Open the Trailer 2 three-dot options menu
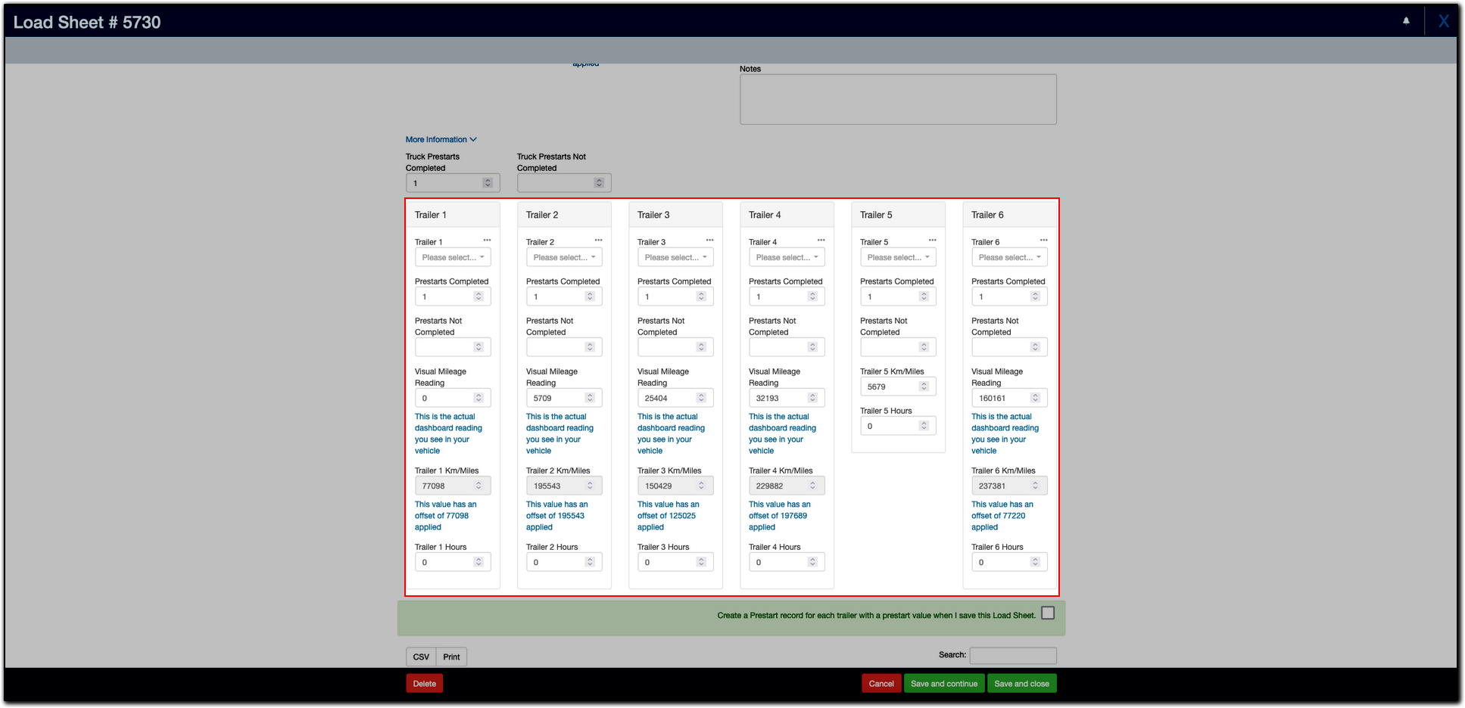 598,241
